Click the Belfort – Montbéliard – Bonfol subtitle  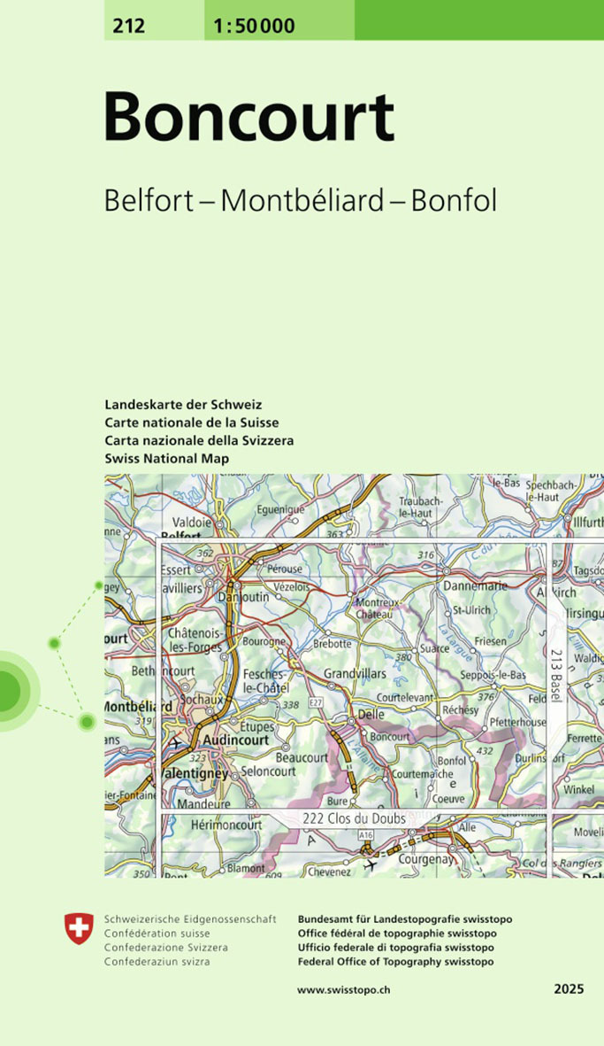point(300,200)
